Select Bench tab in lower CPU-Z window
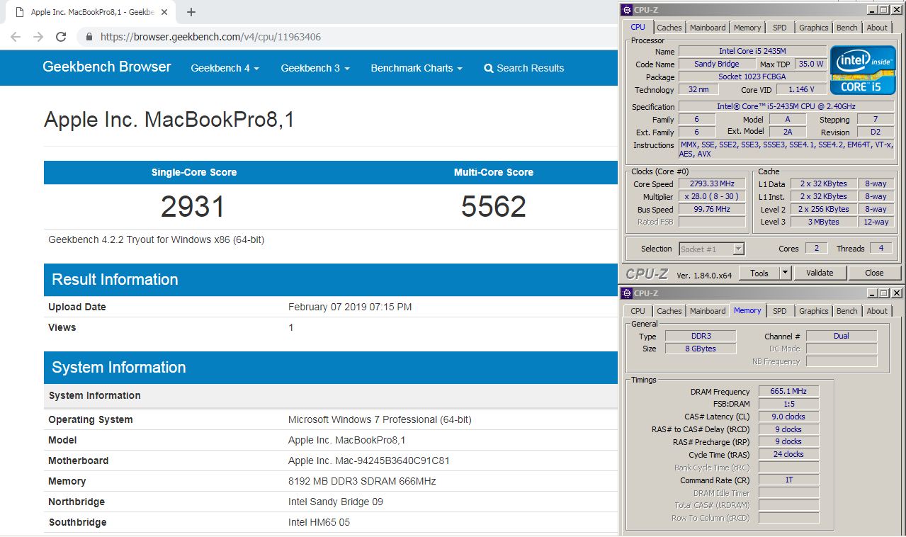The image size is (906, 537). 846,311
